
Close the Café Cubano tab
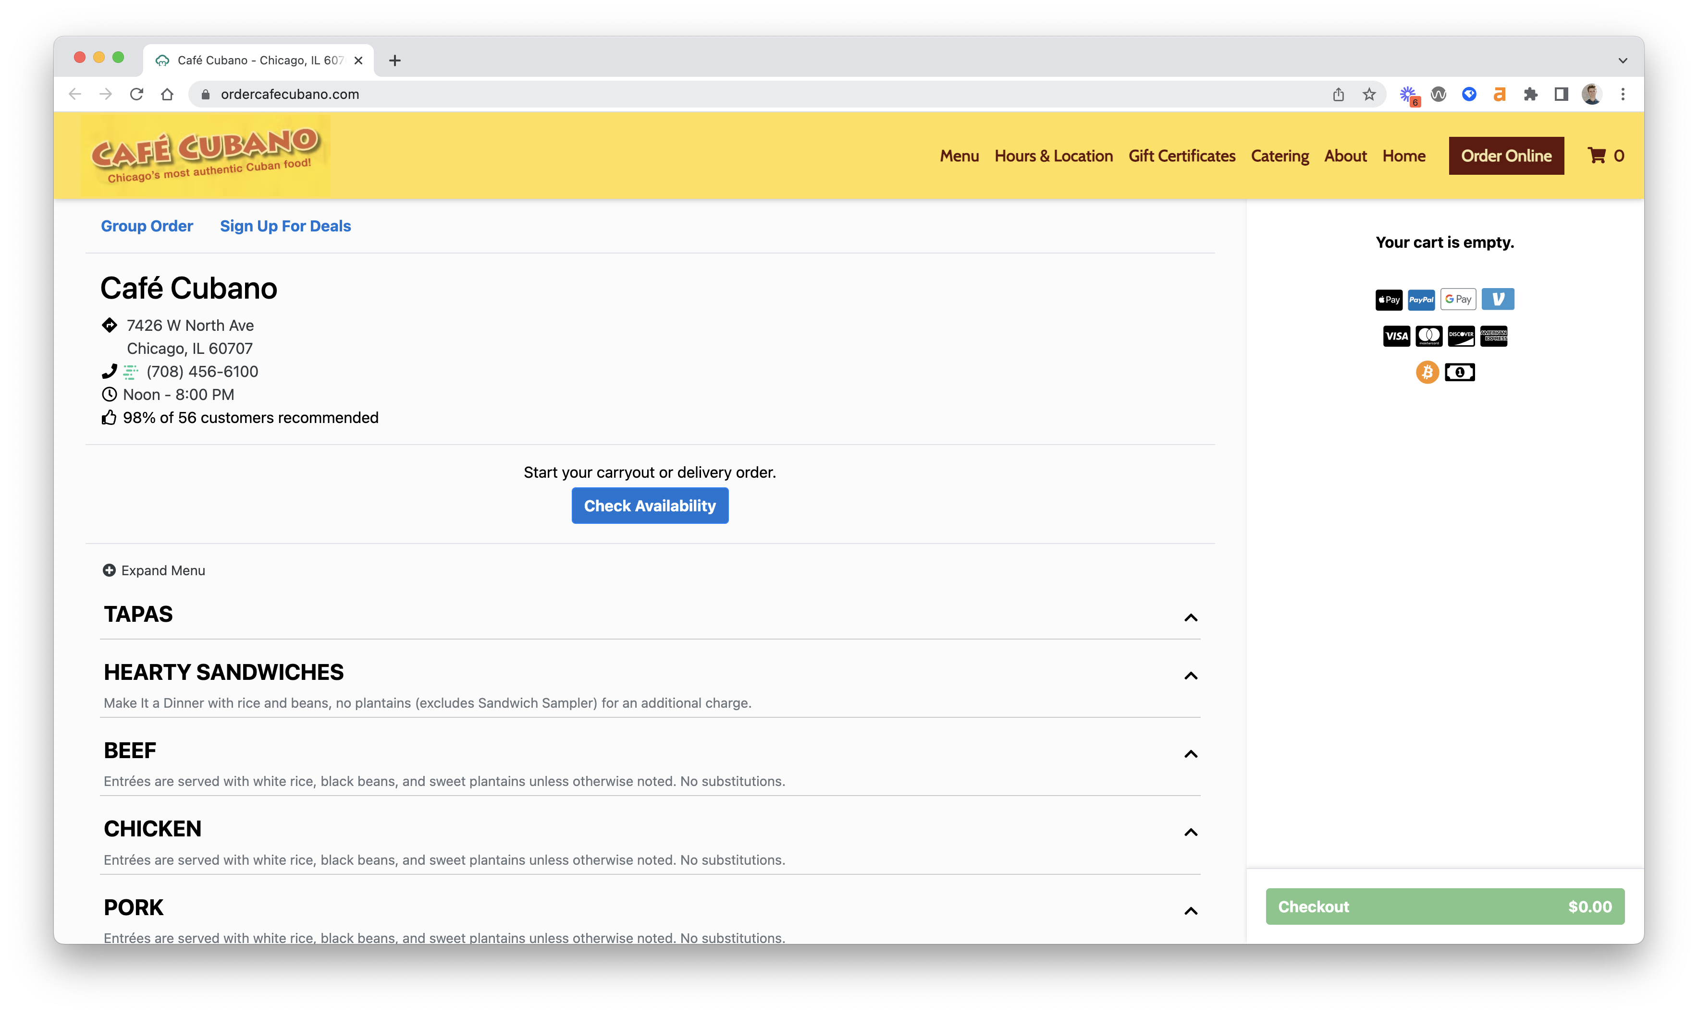pos(358,60)
